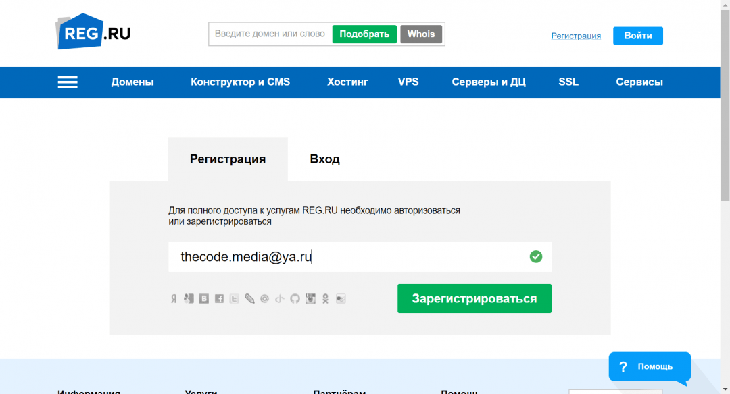Choose the Mail.ru @ login icon

coord(264,299)
